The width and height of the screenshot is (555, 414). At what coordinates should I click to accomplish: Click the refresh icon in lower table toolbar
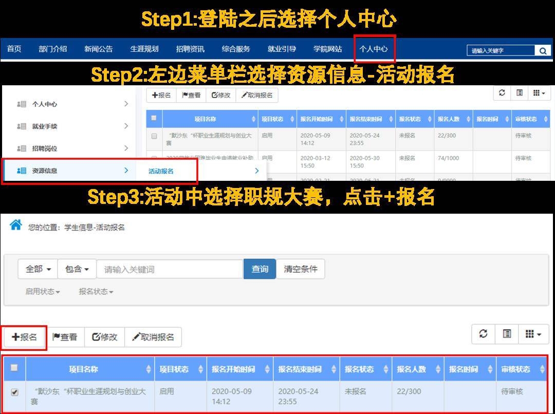[483, 334]
